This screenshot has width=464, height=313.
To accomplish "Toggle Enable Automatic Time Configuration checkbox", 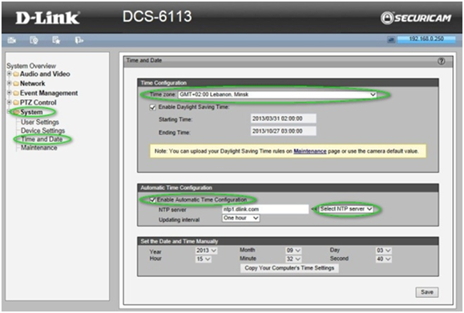I will click(152, 200).
